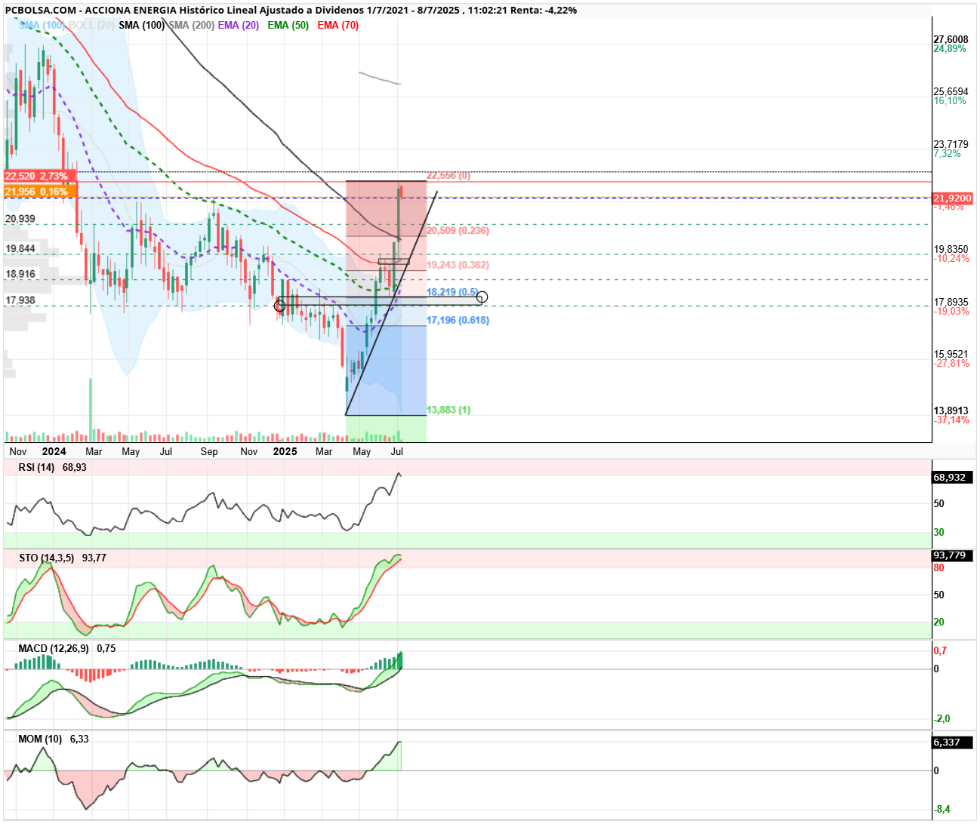Screen dimensions: 980x824
Task: Click the STO (14,3,5) 93,77 indicator title
Action: pyautogui.click(x=63, y=558)
